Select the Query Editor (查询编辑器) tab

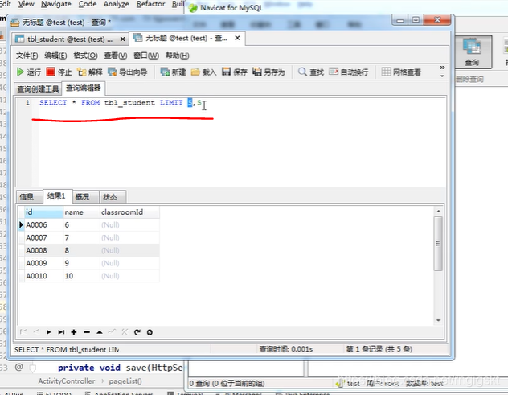point(84,88)
